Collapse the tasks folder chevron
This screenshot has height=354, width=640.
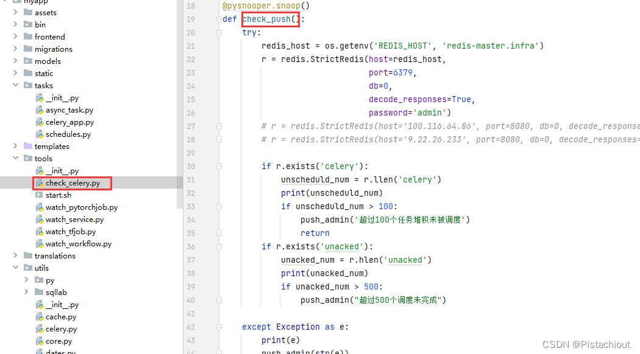15,85
